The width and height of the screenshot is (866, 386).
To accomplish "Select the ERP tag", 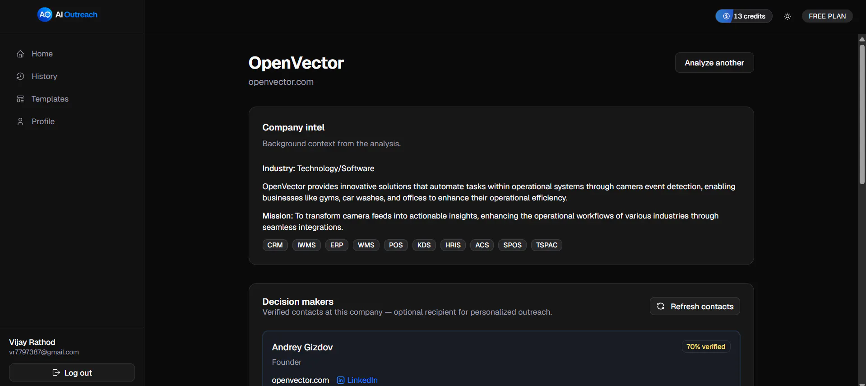I will click(x=337, y=245).
